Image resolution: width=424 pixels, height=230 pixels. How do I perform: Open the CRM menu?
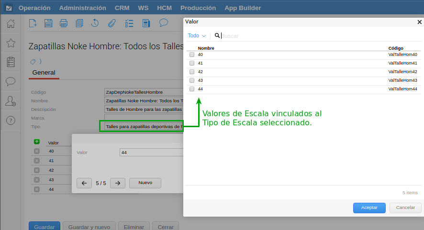pyautogui.click(x=122, y=8)
